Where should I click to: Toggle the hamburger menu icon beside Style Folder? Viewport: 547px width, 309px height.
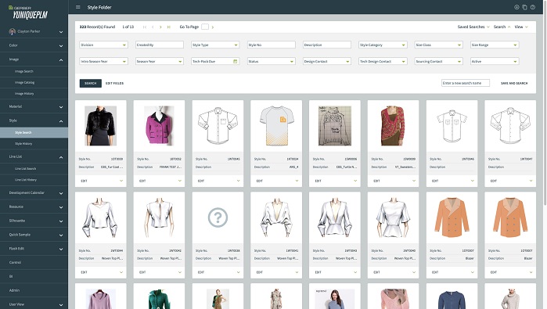(x=78, y=7)
